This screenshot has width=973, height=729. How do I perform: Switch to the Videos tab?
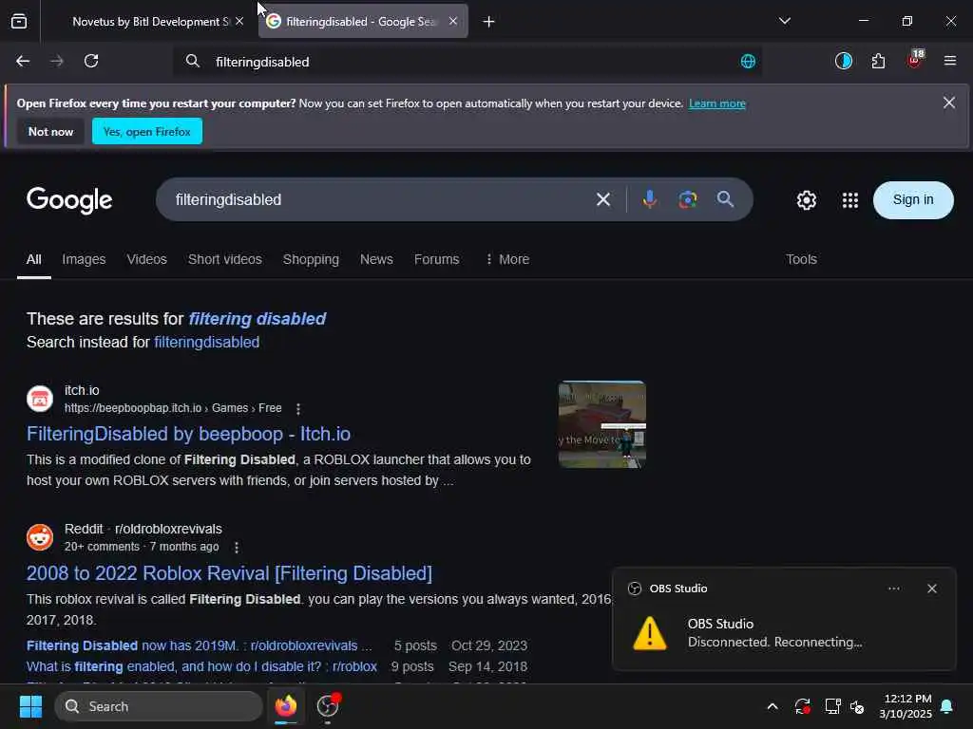point(146,260)
